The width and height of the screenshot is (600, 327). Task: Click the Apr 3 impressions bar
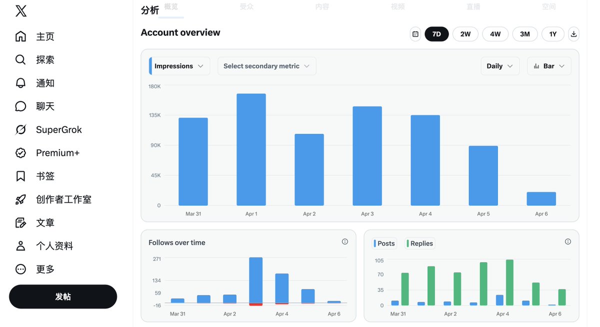[x=367, y=156]
